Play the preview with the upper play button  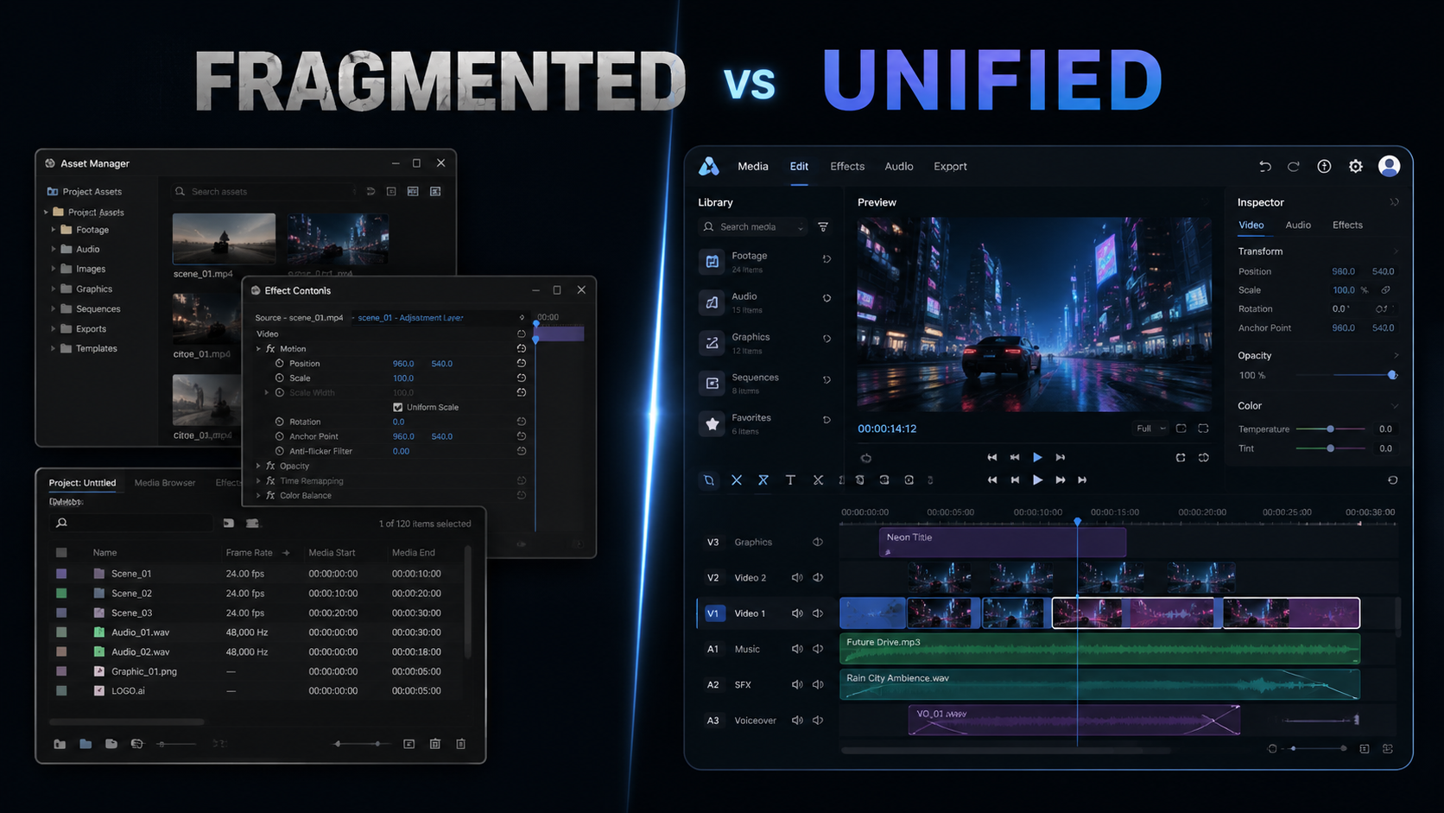[1037, 457]
